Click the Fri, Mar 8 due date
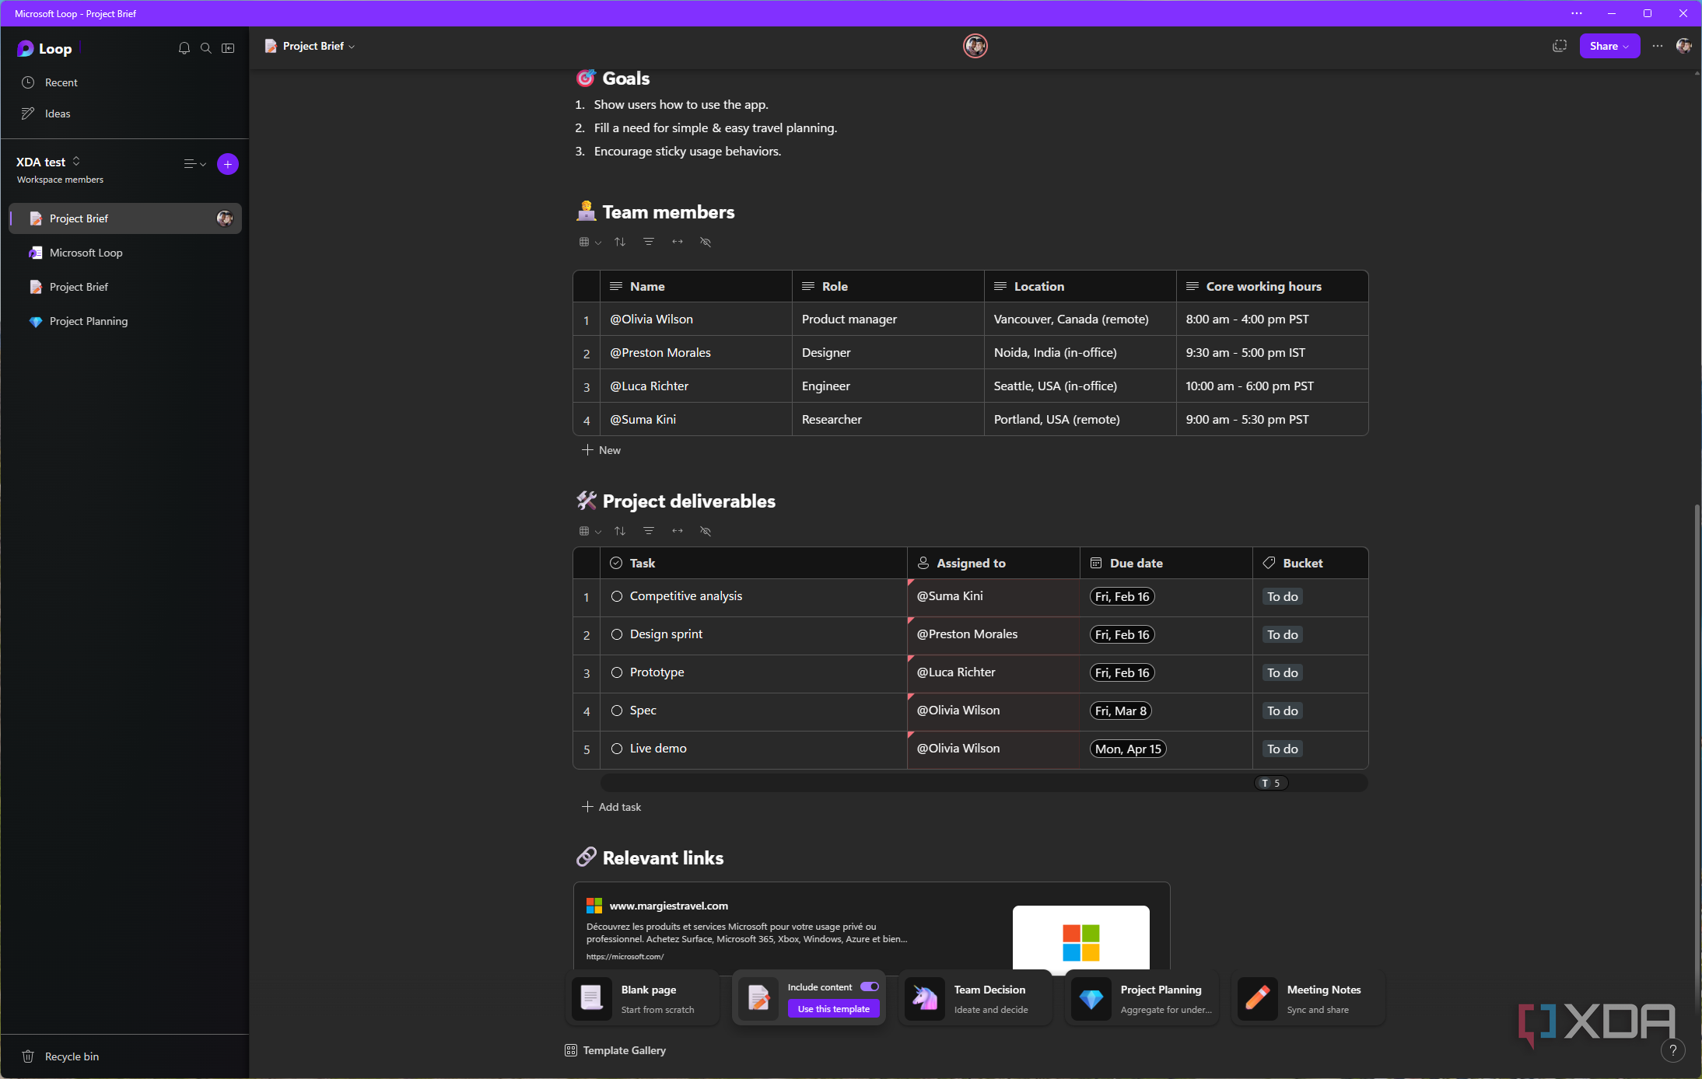 [1120, 711]
